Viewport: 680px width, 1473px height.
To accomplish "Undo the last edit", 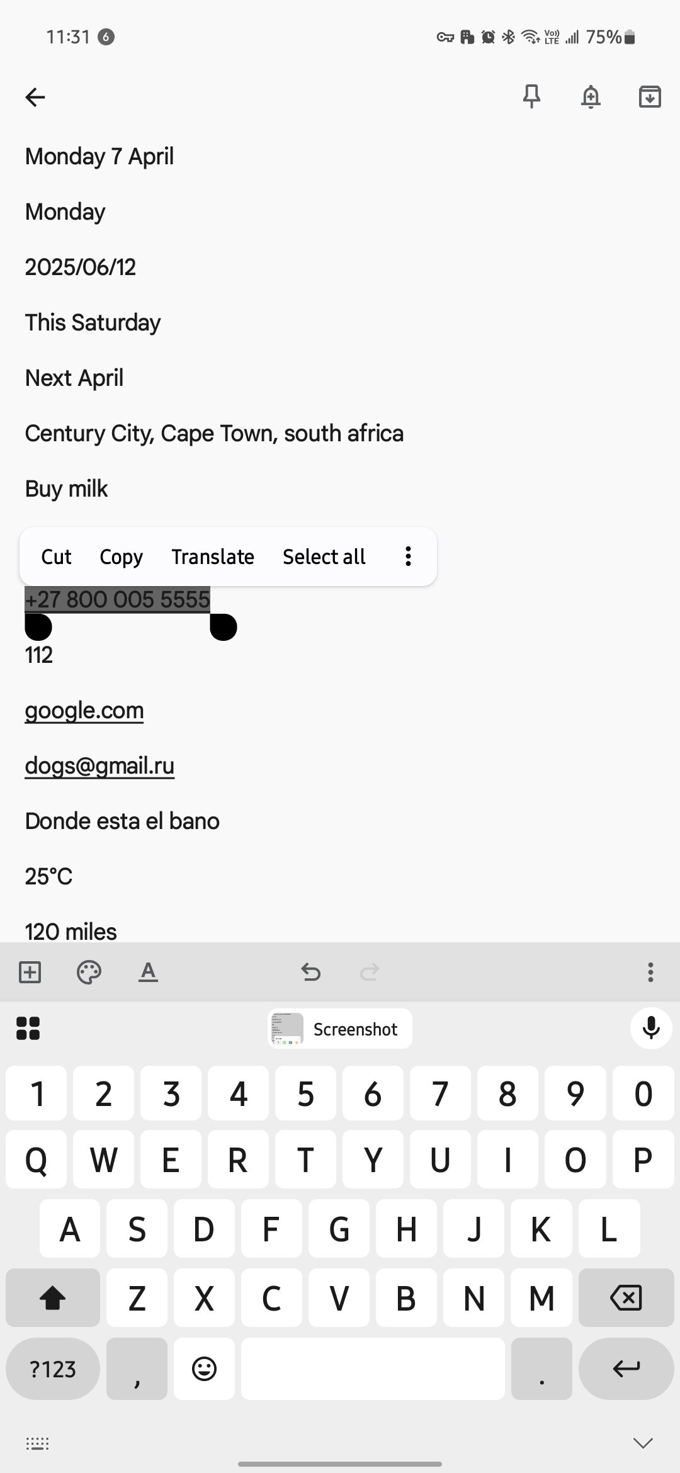I will [310, 972].
